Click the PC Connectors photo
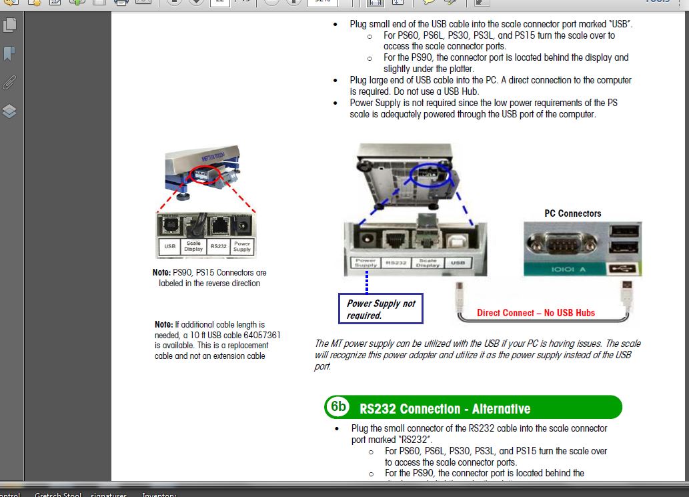The image size is (689, 497). [582, 249]
